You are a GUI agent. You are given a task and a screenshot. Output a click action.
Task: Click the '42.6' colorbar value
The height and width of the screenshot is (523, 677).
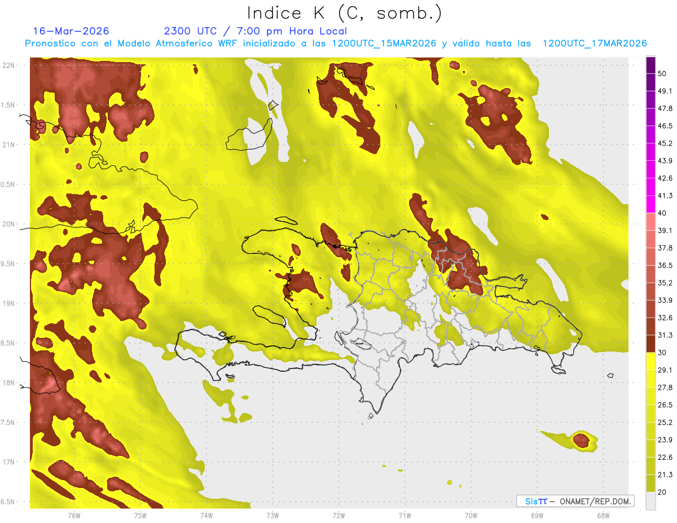tap(665, 178)
